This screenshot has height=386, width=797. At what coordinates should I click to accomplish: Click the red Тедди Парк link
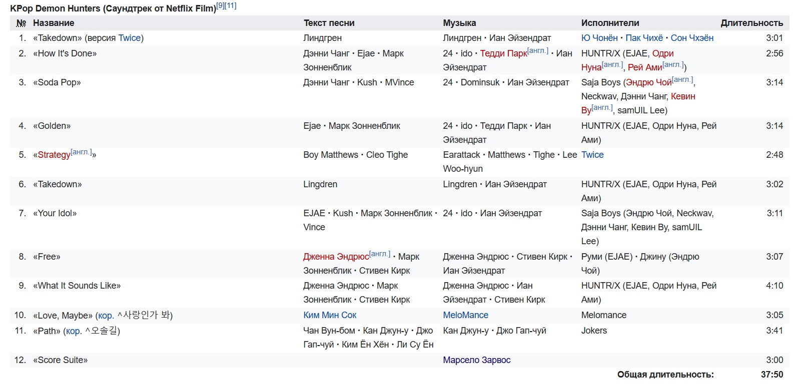point(504,53)
